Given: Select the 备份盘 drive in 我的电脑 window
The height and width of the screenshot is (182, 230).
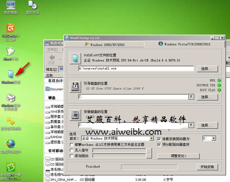Looking at the screenshot, I should [x=54, y=127].
